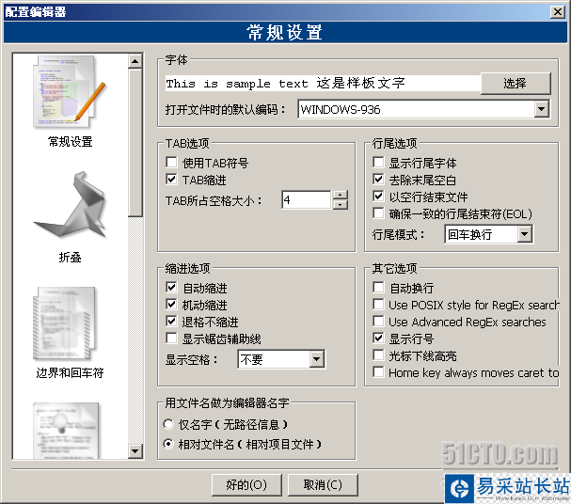Screen dimensions: 571x504
Task: Toggle the 退格不缩进 checkbox
Action: coord(171,321)
